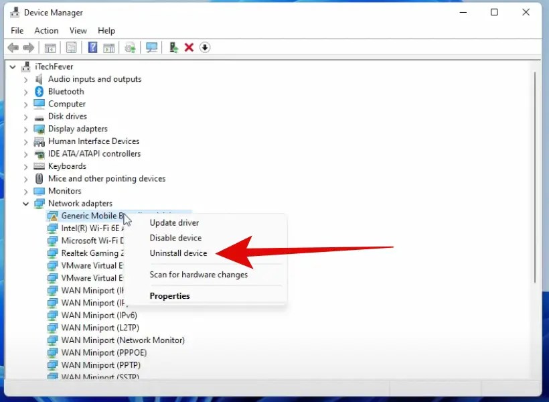Select Disable device from context menu

coord(177,237)
